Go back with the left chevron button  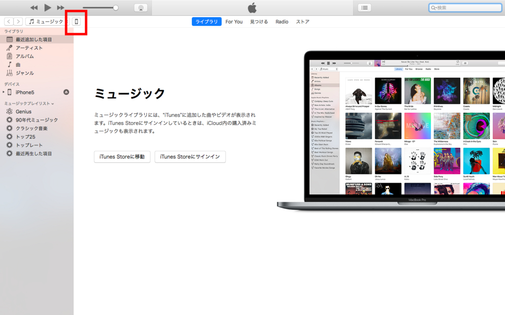(x=9, y=22)
